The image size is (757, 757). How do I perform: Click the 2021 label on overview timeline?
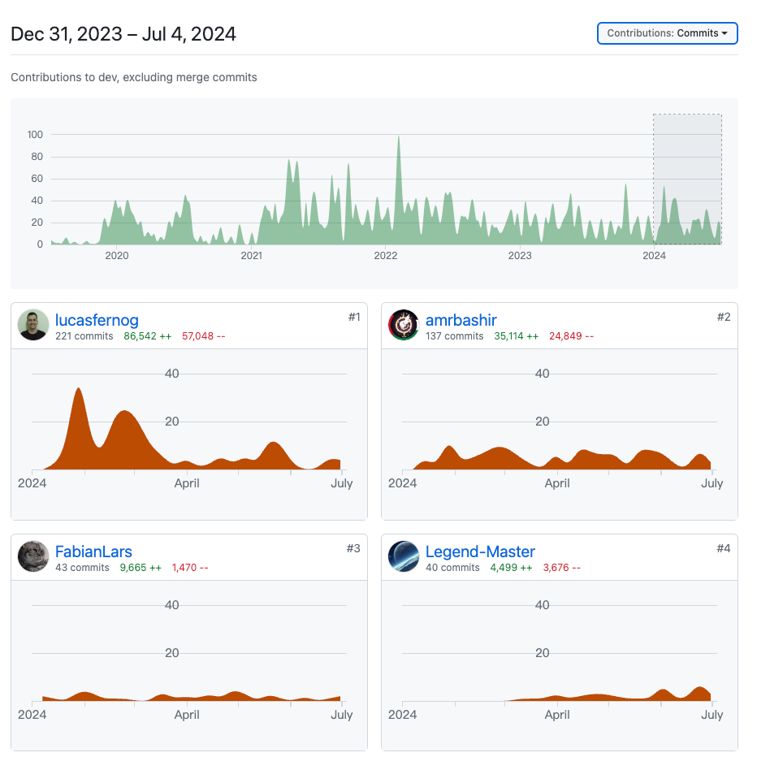coord(252,256)
